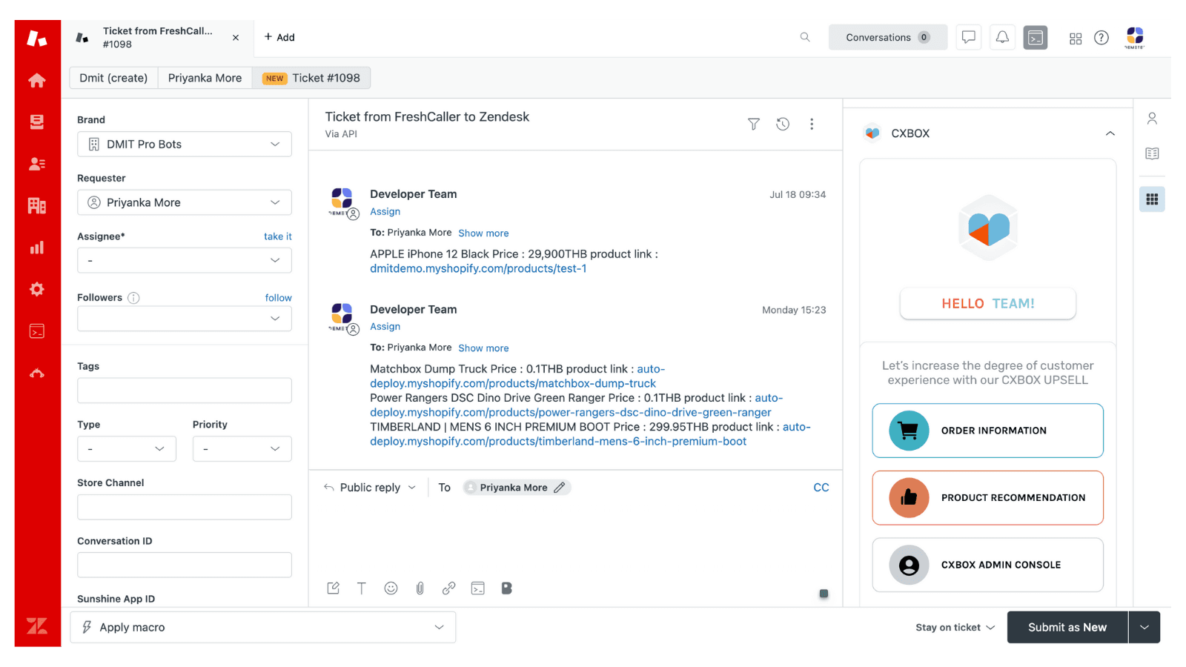Open the Assignee dropdown

185,260
